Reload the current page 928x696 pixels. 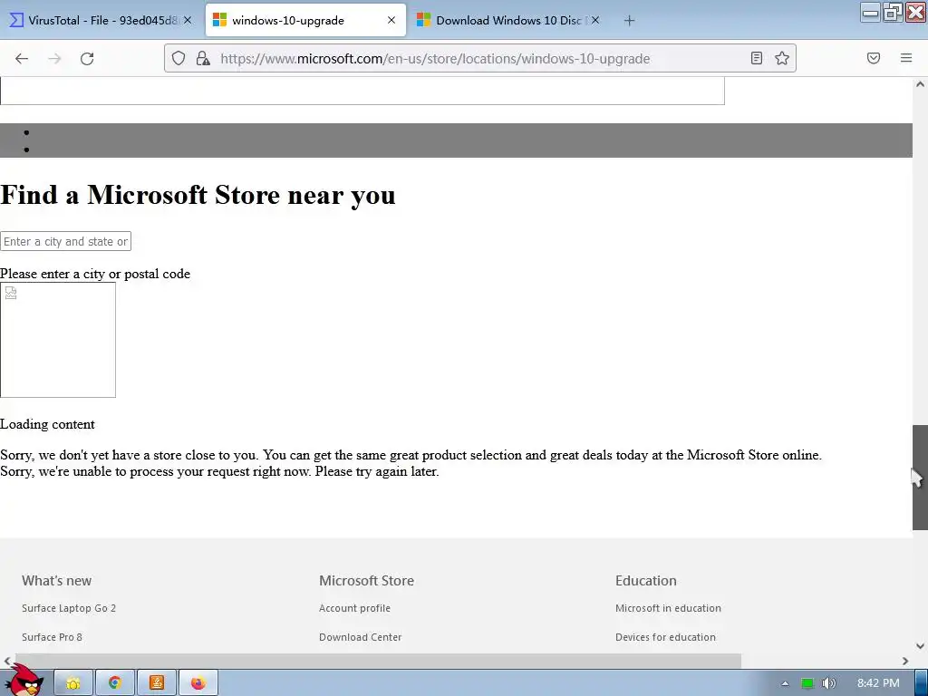click(x=87, y=58)
